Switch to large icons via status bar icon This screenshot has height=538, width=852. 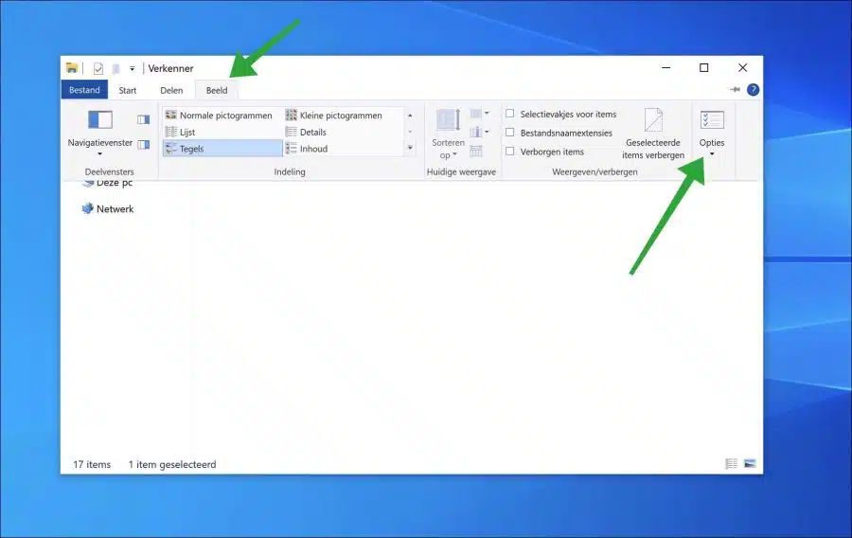pos(750,463)
